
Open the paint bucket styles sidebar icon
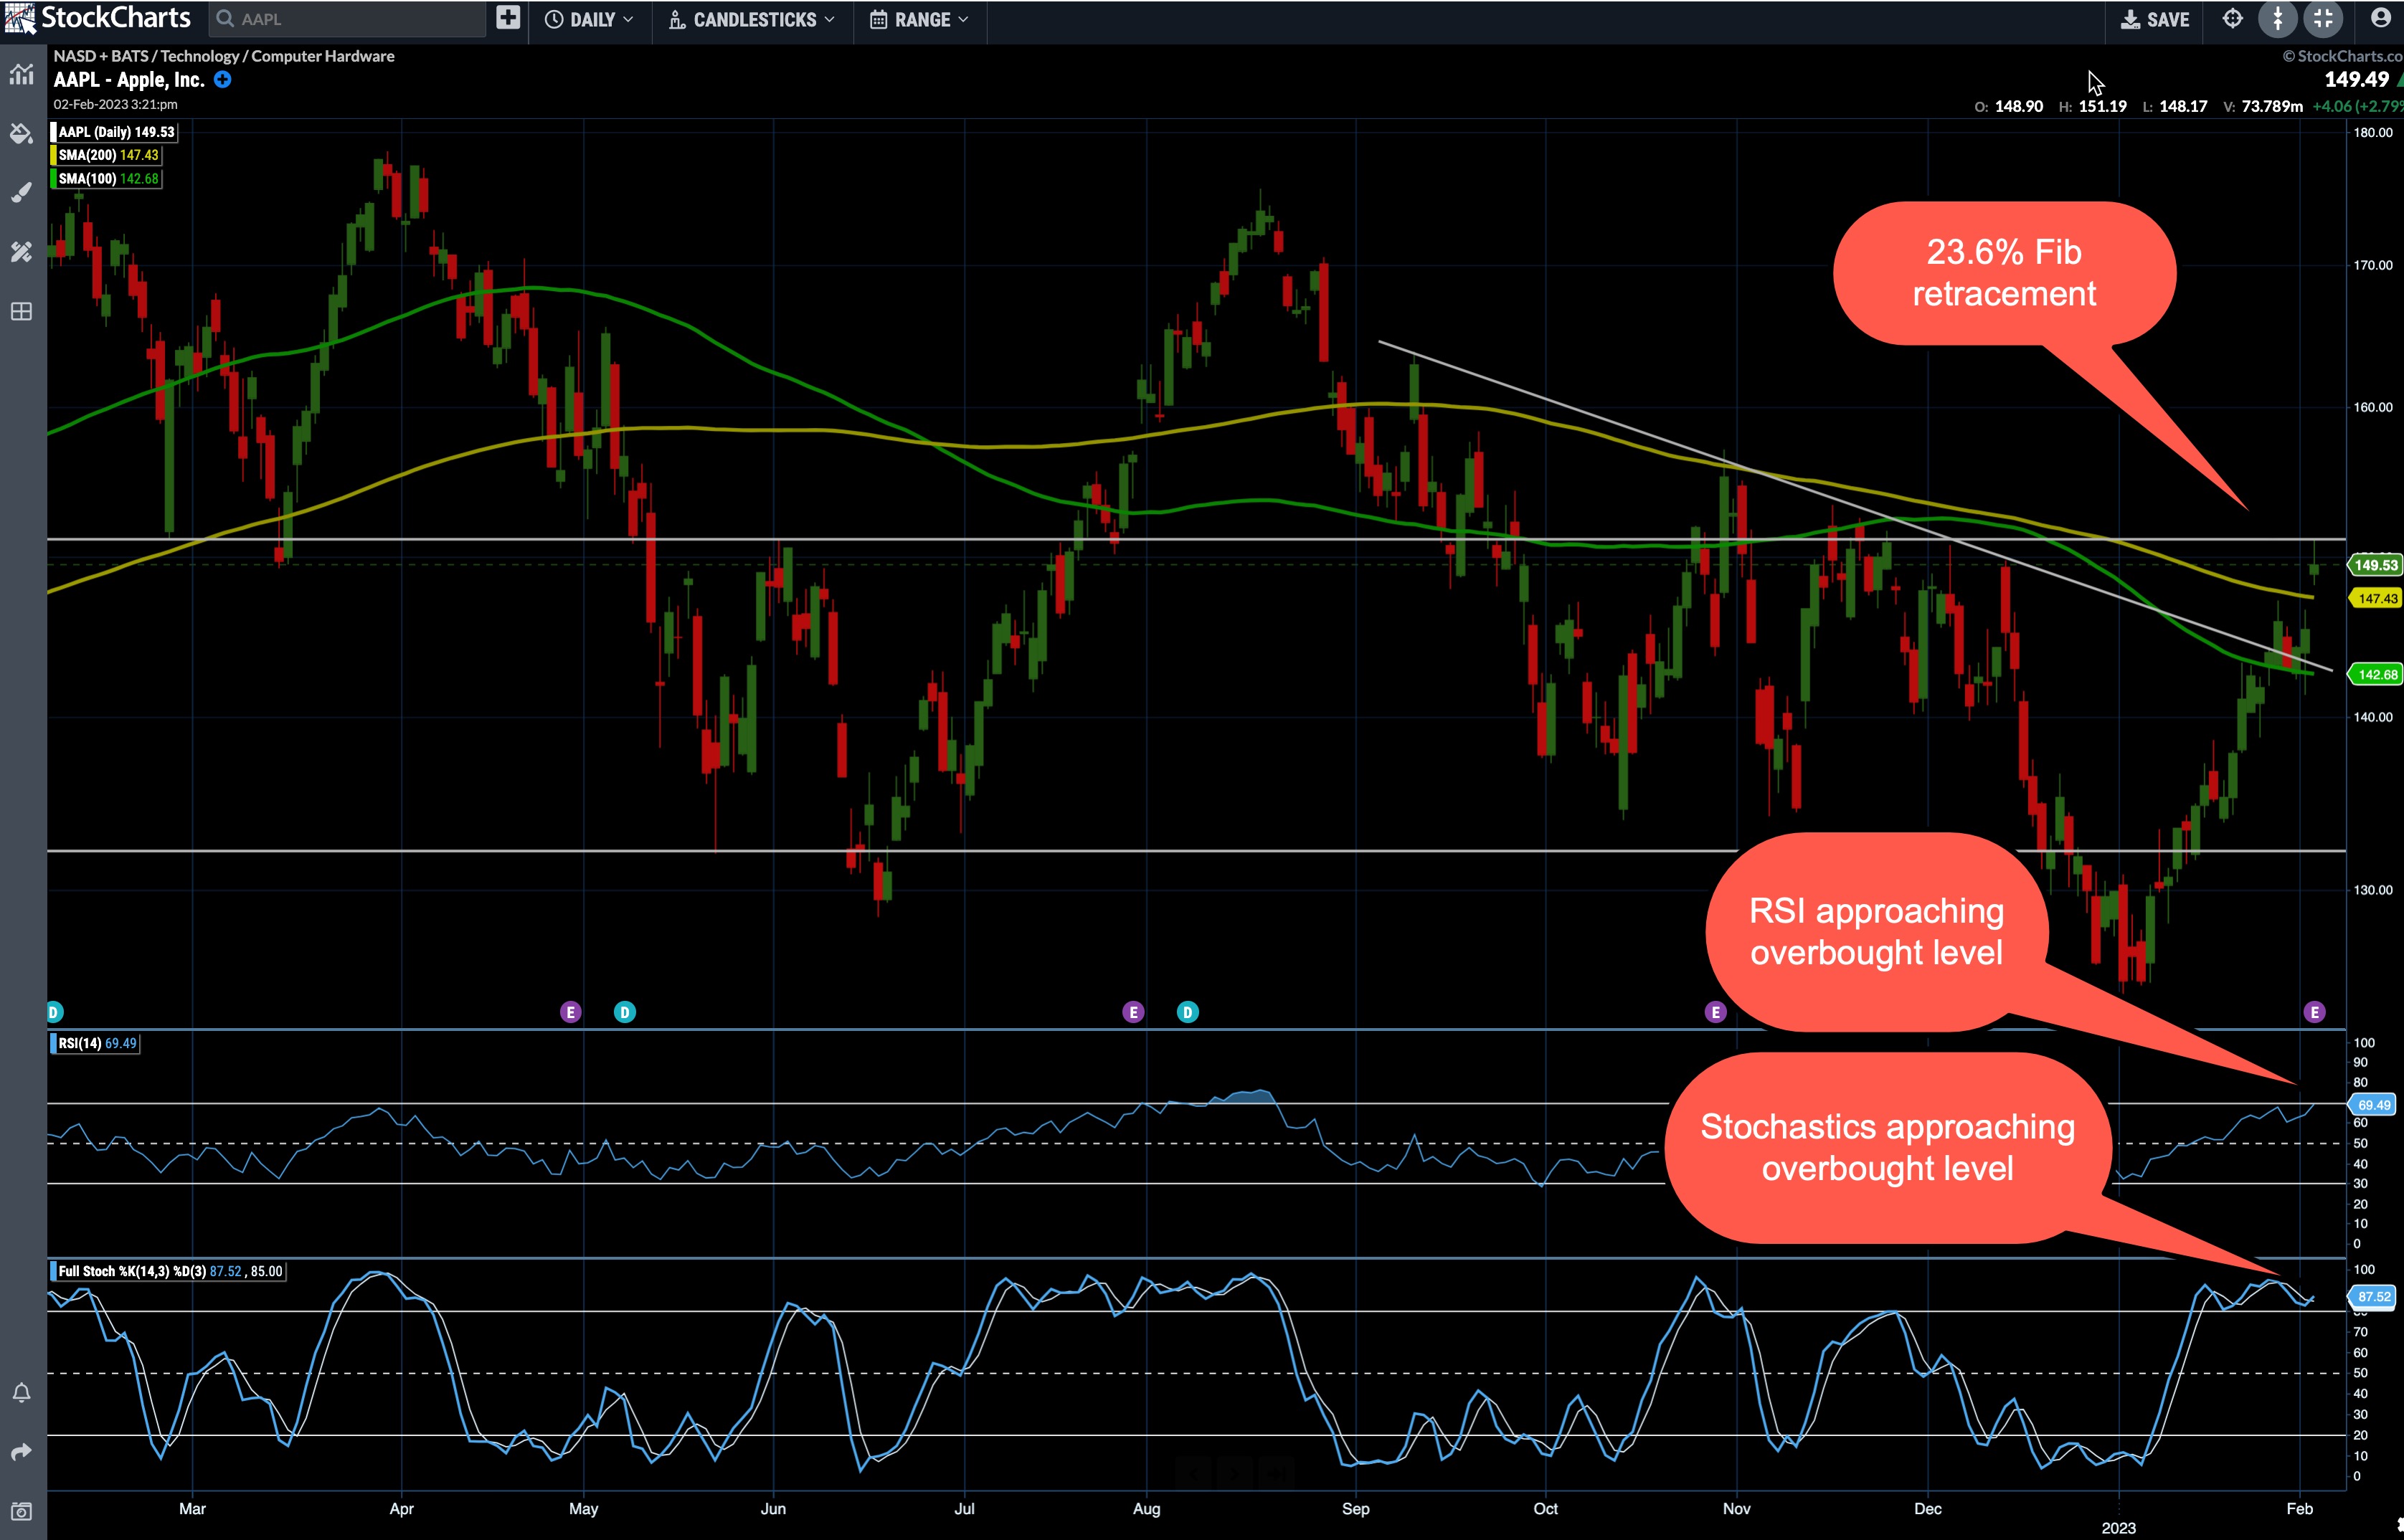pos(22,133)
